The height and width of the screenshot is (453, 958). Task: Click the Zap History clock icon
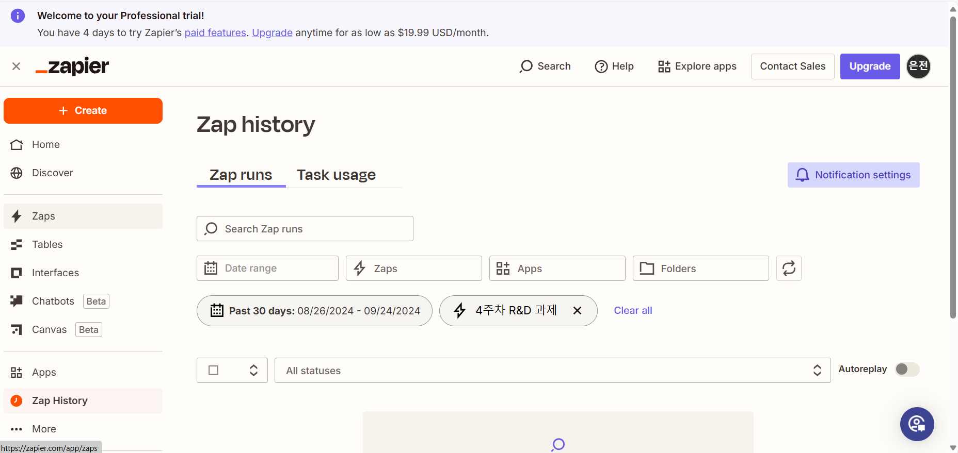point(17,401)
